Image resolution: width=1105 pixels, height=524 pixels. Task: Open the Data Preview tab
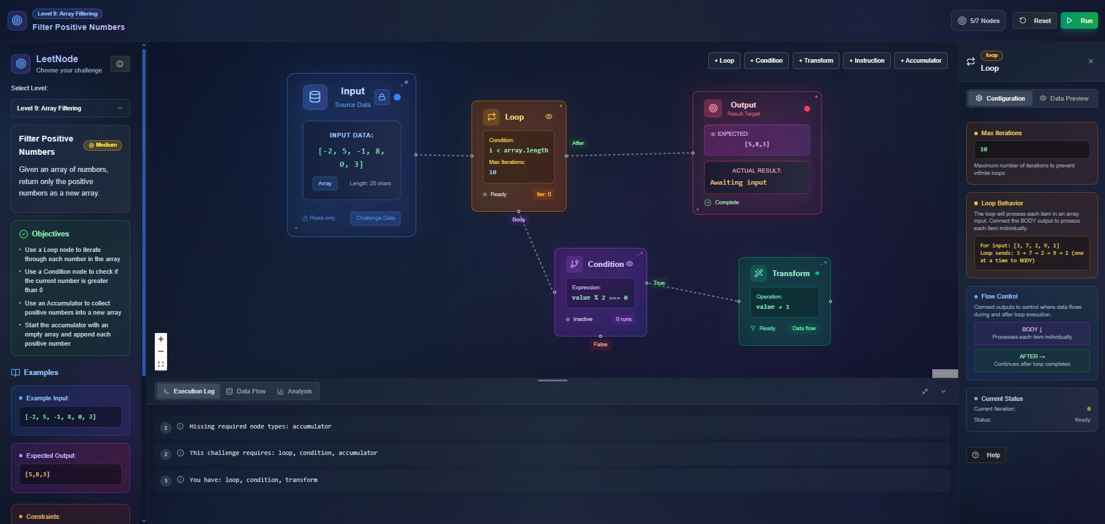(1064, 98)
